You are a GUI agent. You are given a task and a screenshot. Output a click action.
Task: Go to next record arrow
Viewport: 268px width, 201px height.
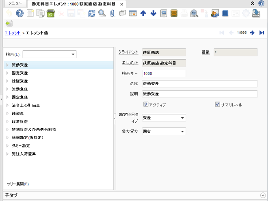point(252,32)
